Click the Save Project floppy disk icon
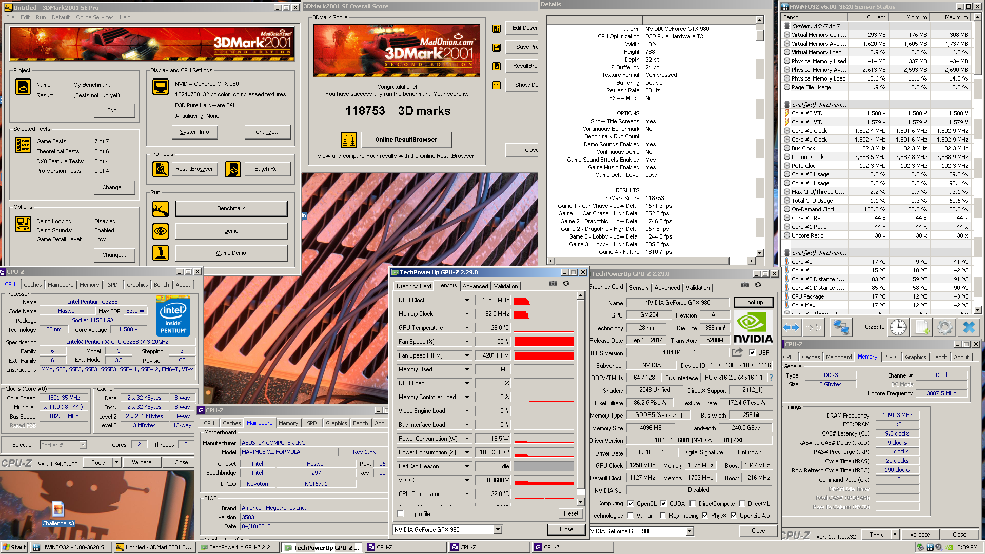Image resolution: width=985 pixels, height=554 pixels. click(497, 47)
